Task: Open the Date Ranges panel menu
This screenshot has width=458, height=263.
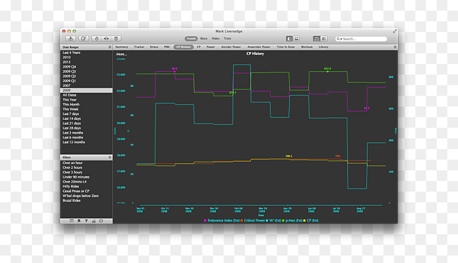Action: [x=110, y=47]
